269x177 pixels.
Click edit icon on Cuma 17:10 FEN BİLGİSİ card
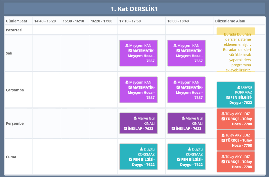pyautogui.click(x=131, y=159)
